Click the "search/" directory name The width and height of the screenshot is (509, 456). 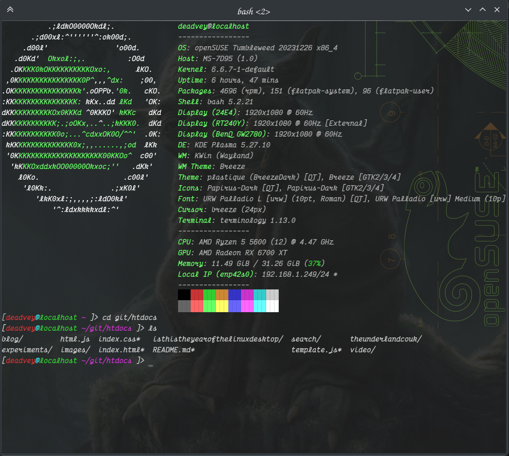point(306,339)
